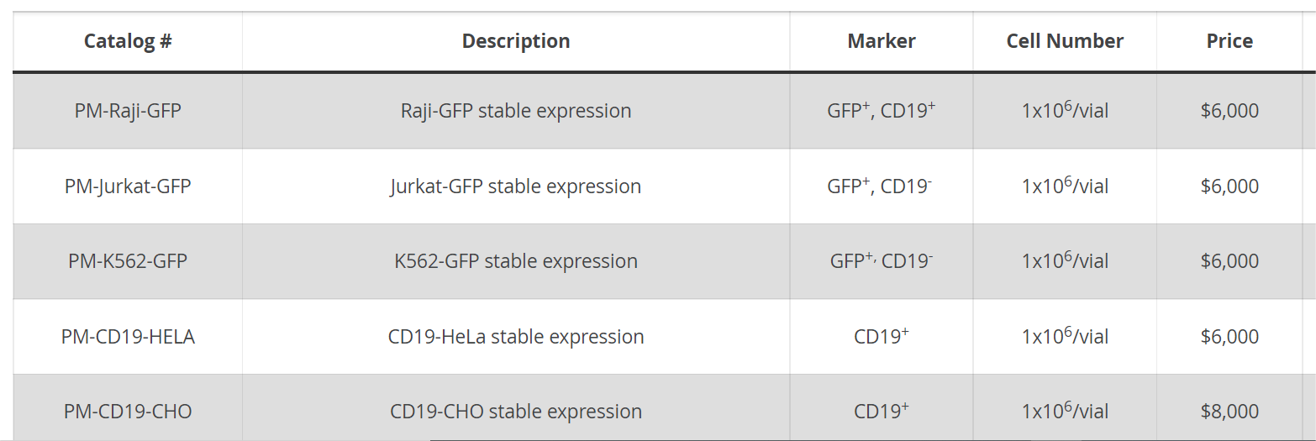The width and height of the screenshot is (1316, 441).
Task: Select the PM-K562-GFP catalog number
Action: [x=128, y=261]
